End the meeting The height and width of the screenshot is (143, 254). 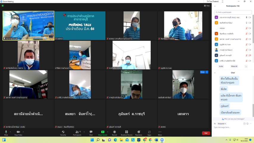[206, 133]
